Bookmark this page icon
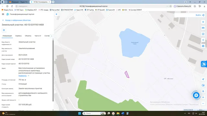207x116 pixels. click(x=170, y=6)
